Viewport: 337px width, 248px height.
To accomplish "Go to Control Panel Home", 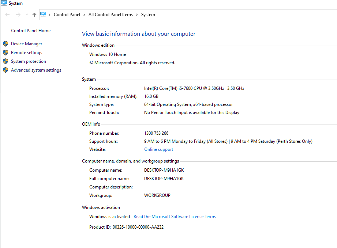I will (x=31, y=31).
